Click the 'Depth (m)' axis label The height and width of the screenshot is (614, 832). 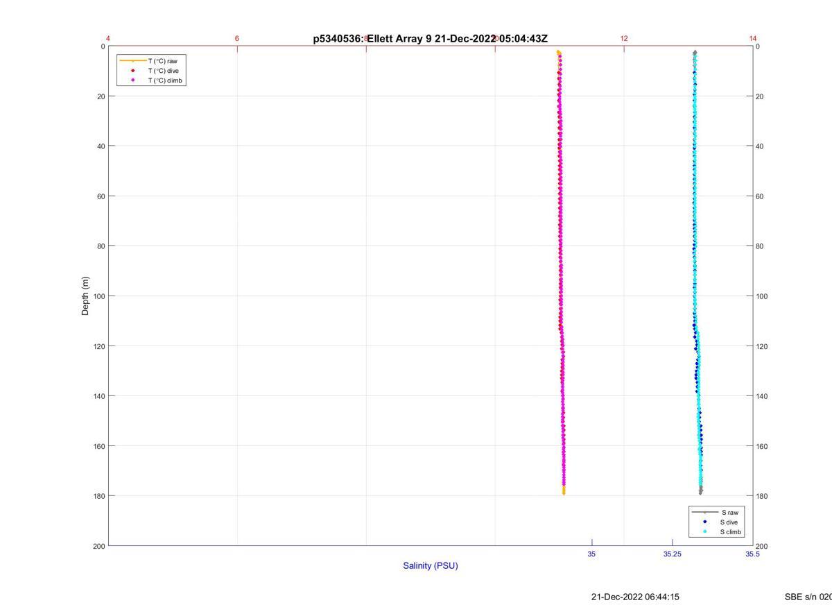(85, 296)
